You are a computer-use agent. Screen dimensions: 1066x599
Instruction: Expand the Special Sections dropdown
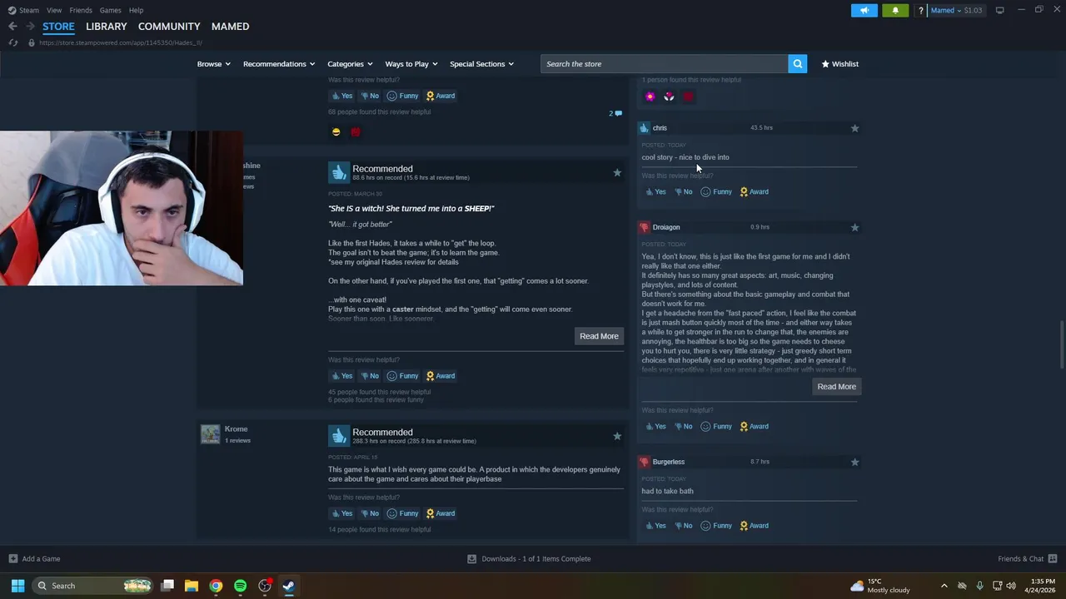[481, 64]
